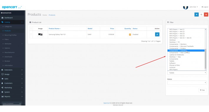The image size is (209, 112).
Task: Sort by Quantity column header
Action: tap(127, 28)
